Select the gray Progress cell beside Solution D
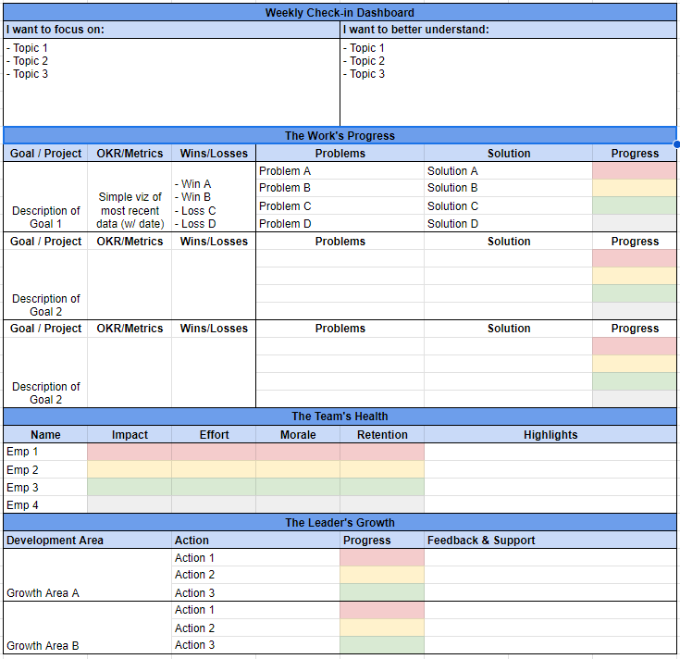 tap(635, 223)
